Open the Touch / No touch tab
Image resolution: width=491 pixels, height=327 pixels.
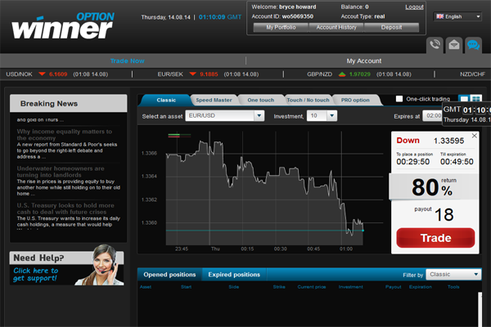(308, 100)
